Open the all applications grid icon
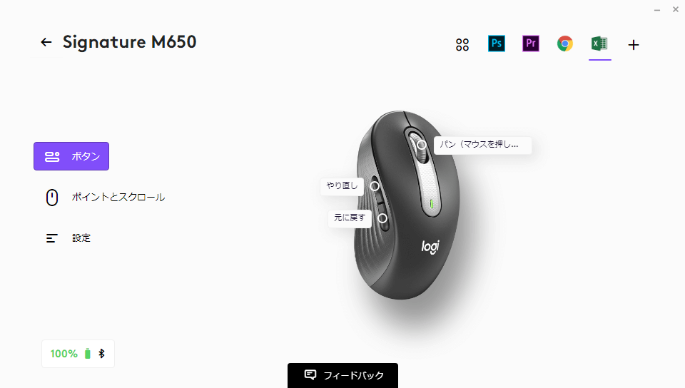 tap(462, 44)
